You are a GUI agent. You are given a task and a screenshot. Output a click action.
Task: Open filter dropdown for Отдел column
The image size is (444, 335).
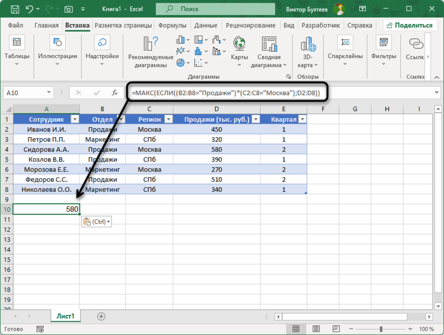[x=121, y=119]
